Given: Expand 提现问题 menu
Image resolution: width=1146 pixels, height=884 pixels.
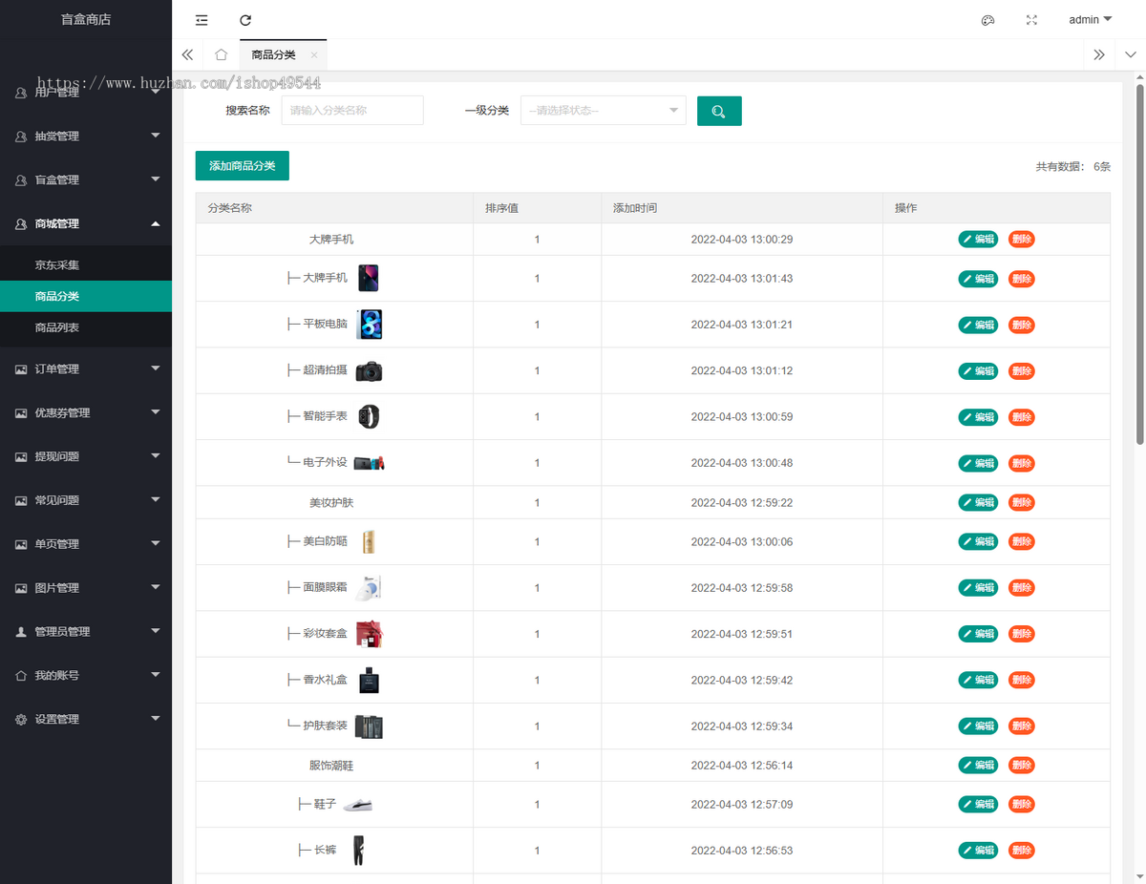Looking at the screenshot, I should click(x=86, y=457).
